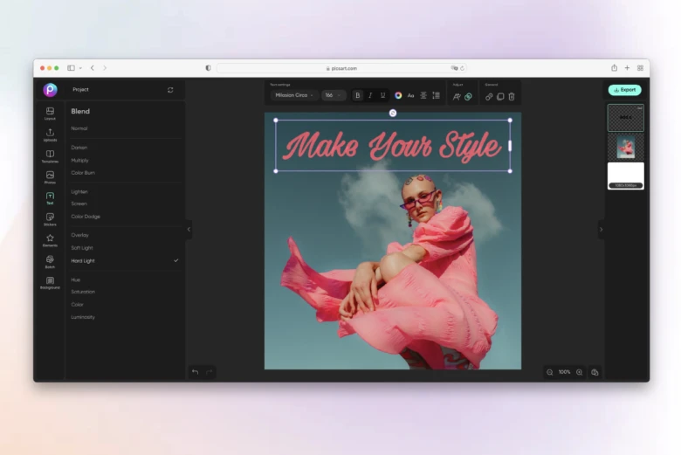Delete the selected text with trash icon
This screenshot has height=455, width=681.
pyautogui.click(x=512, y=97)
